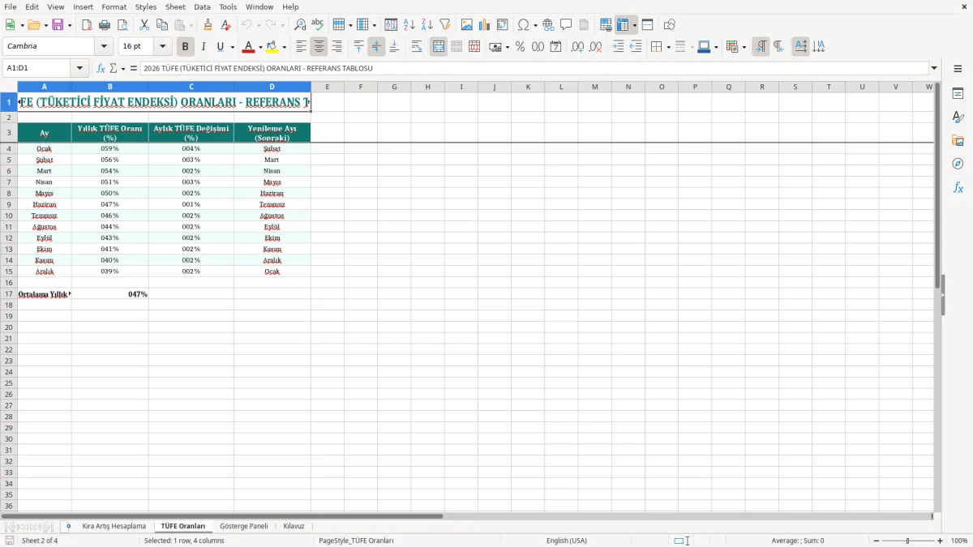
Task: Insert a chart
Action: click(x=484, y=25)
